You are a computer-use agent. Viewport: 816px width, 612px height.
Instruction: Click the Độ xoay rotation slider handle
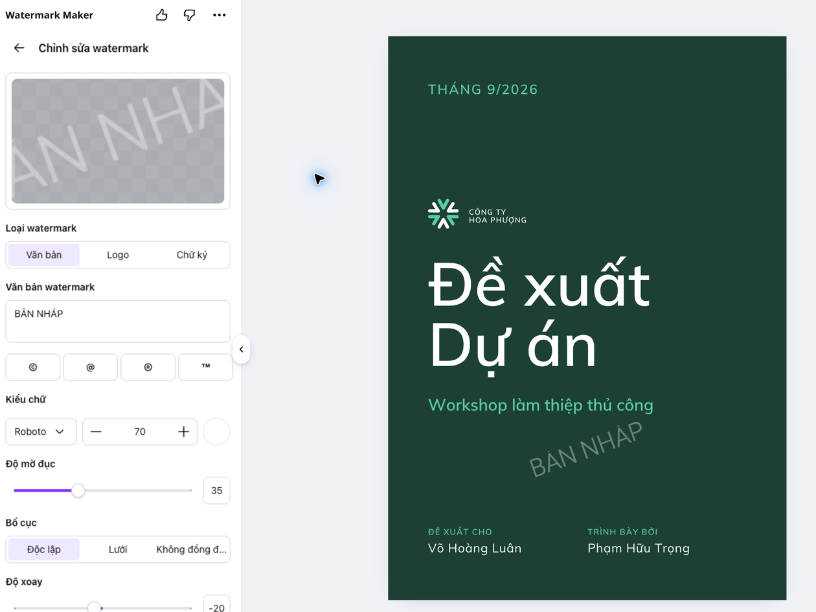tap(94, 607)
